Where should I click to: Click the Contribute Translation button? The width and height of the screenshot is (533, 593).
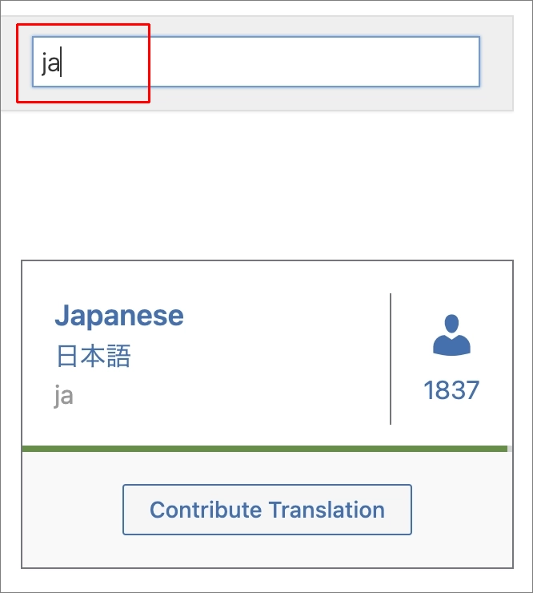tap(267, 510)
